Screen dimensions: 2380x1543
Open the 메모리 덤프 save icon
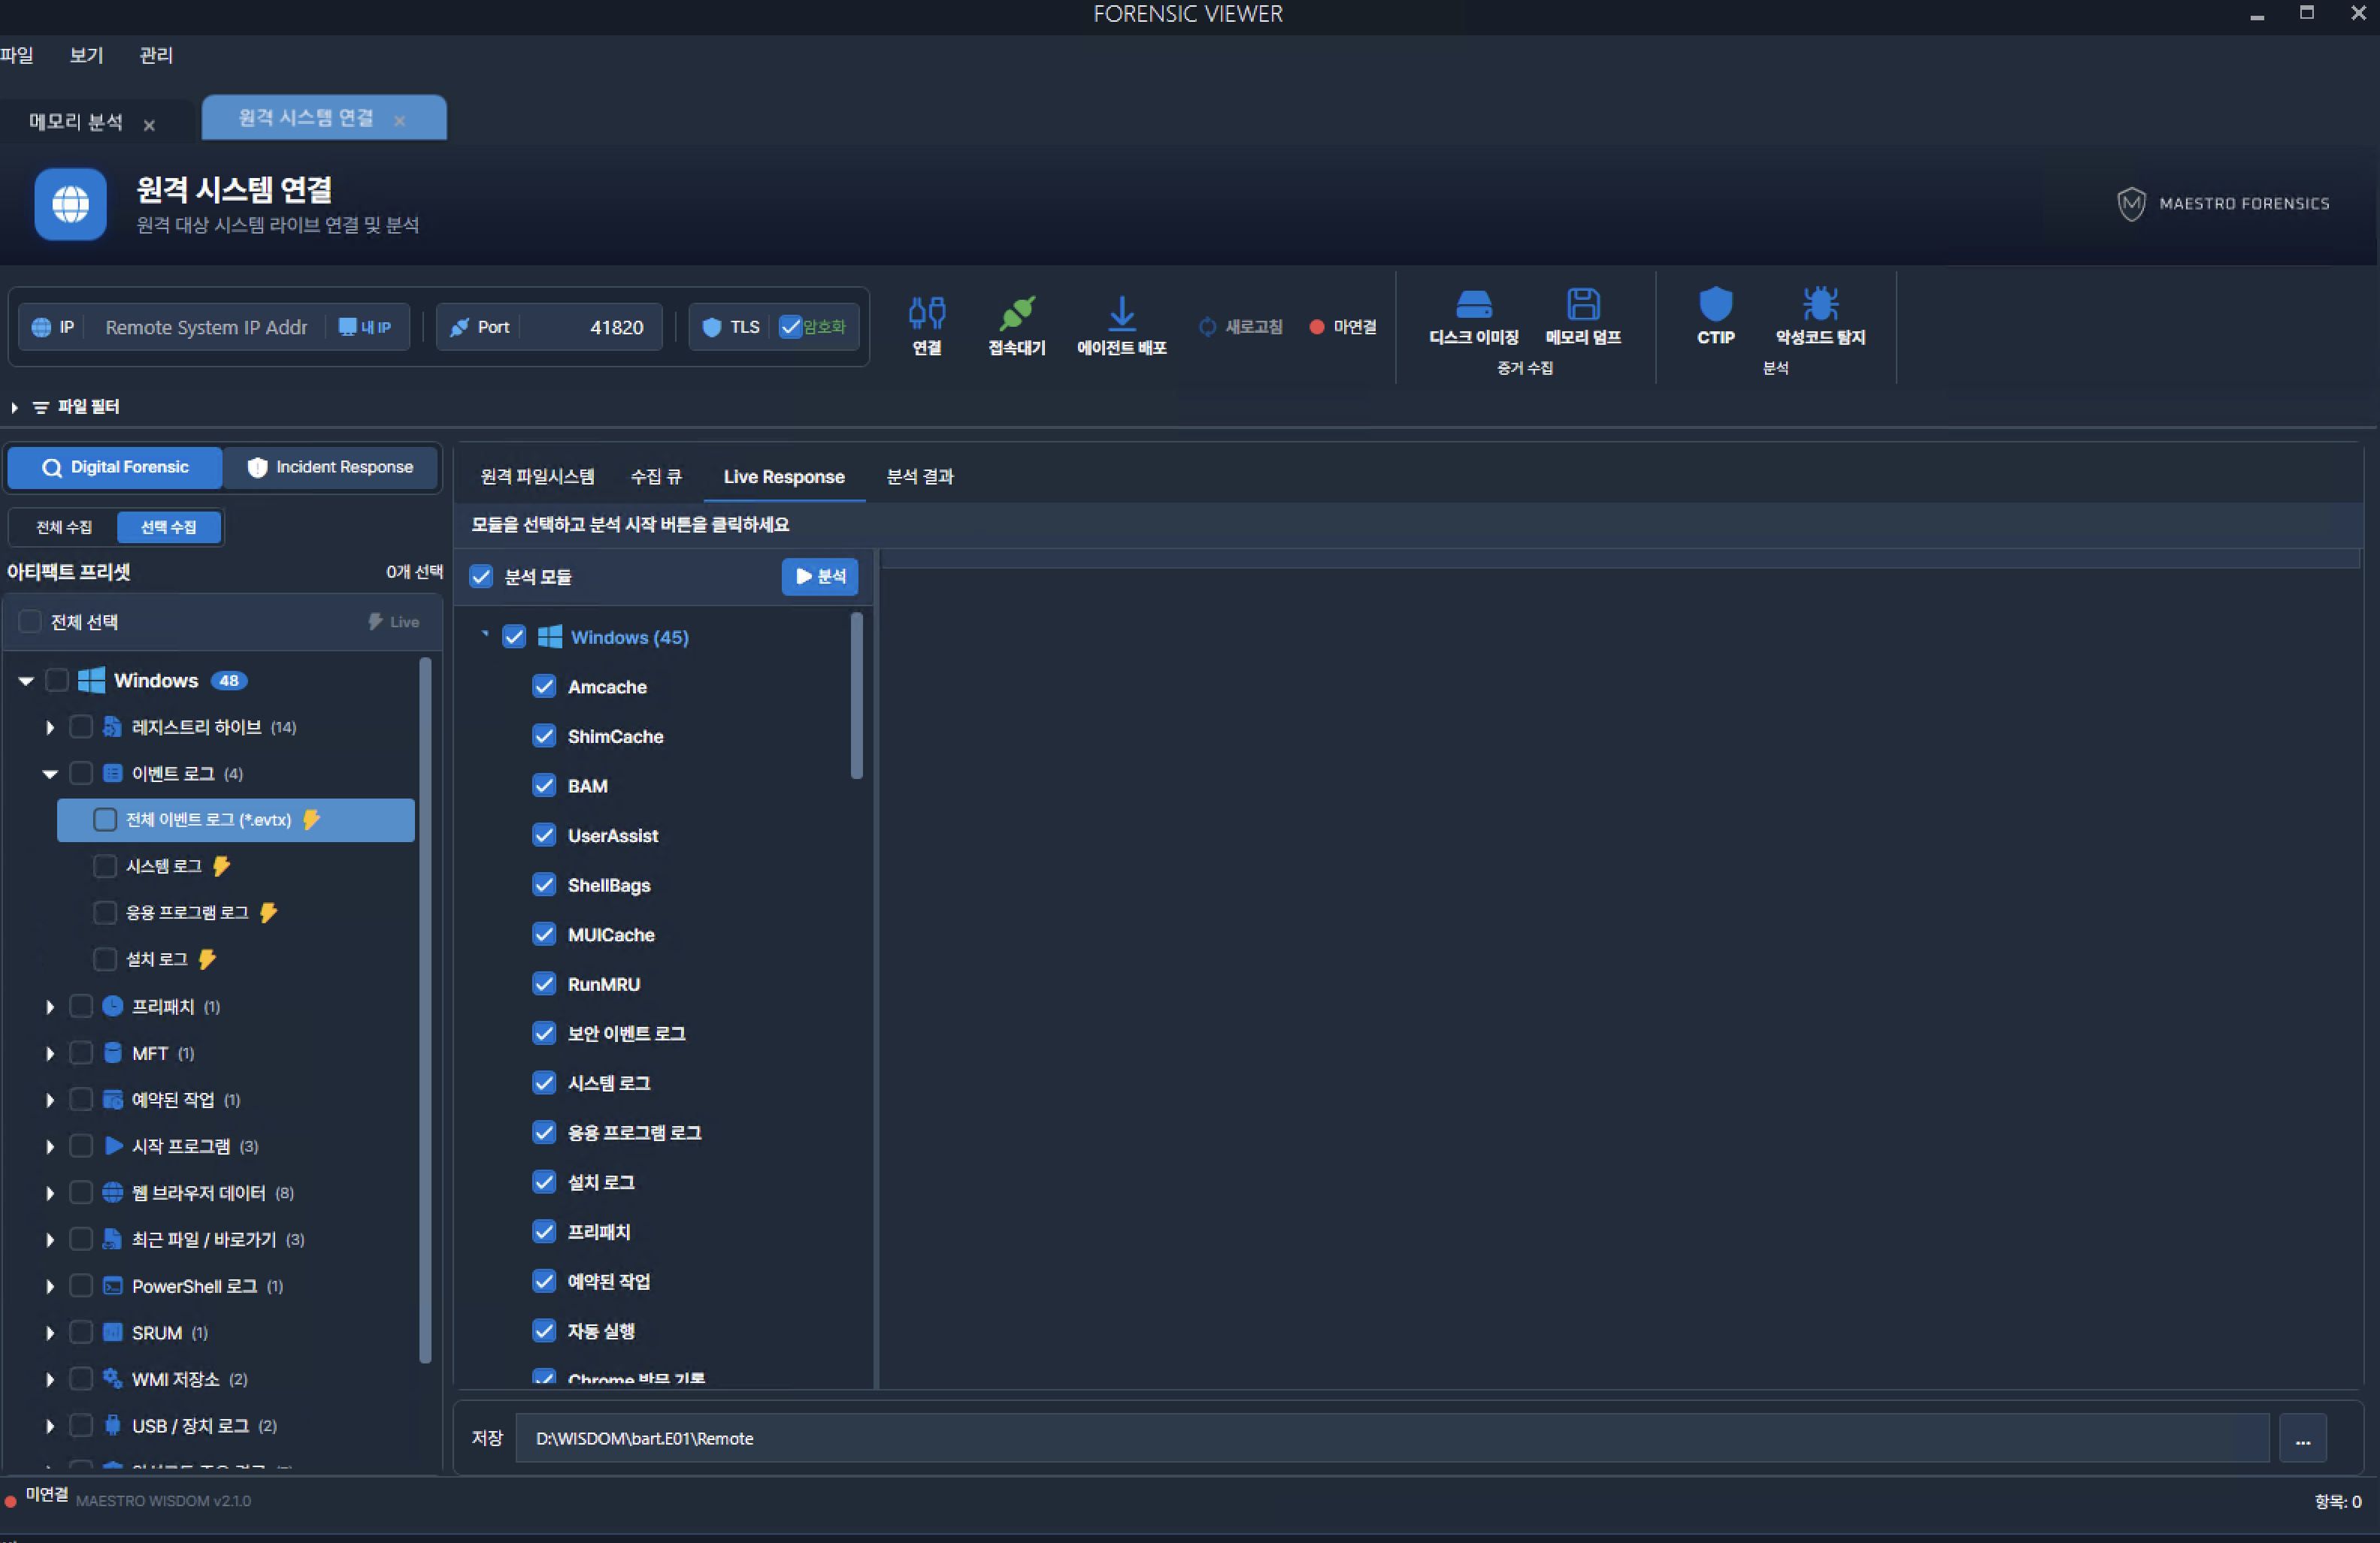coord(1583,303)
